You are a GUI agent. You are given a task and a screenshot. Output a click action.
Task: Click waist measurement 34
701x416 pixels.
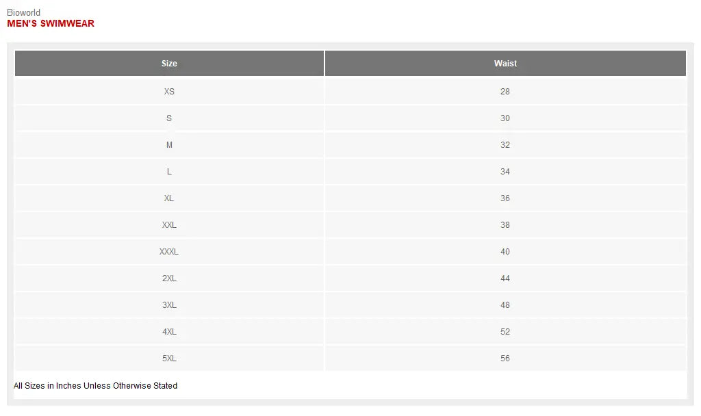[505, 172]
